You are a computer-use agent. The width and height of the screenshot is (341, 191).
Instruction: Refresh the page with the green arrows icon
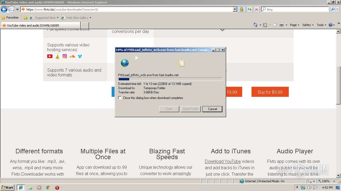point(249,9)
